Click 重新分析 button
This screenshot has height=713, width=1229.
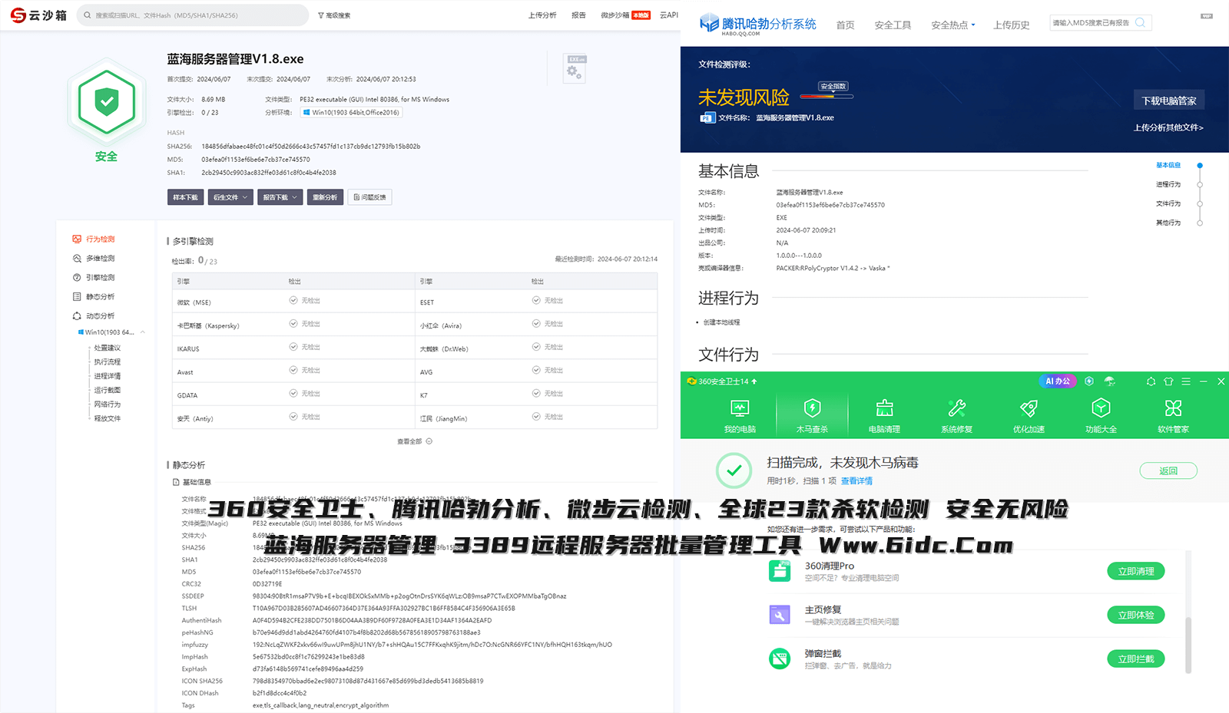point(325,197)
